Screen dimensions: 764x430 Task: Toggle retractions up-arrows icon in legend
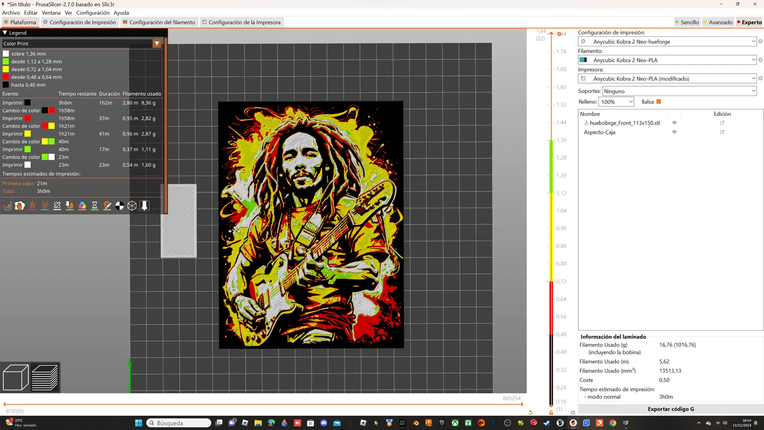pos(32,206)
